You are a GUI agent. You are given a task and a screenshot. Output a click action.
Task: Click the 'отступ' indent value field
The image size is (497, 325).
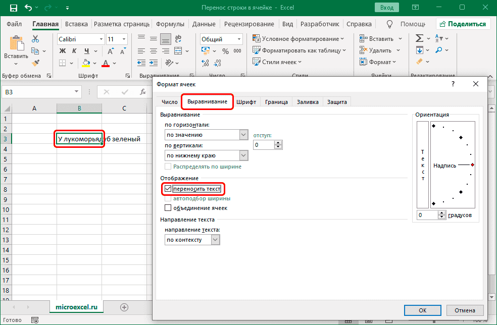coord(263,145)
